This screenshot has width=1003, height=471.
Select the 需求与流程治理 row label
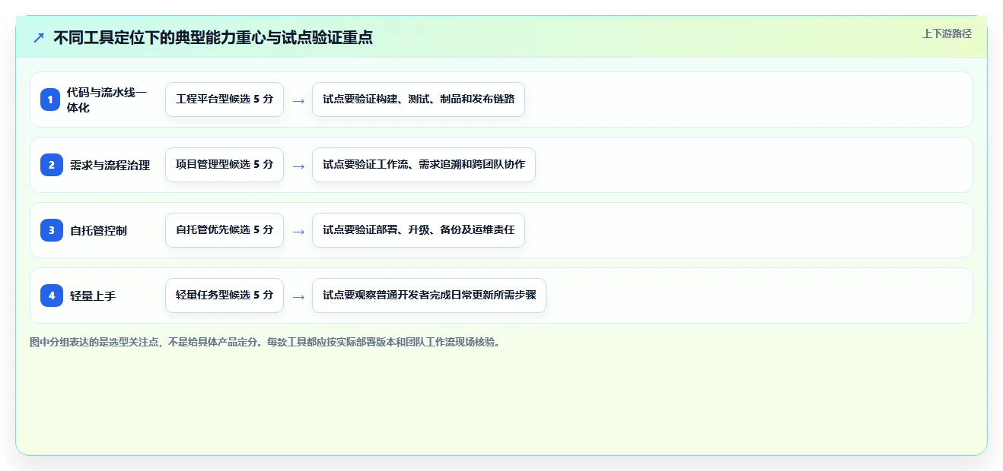tap(110, 165)
